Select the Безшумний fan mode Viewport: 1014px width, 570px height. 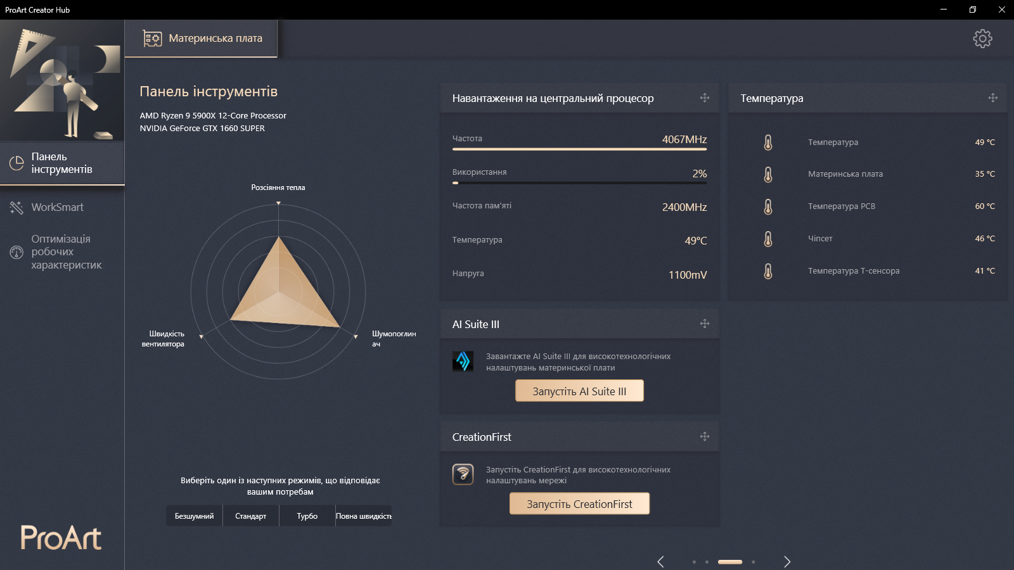195,516
